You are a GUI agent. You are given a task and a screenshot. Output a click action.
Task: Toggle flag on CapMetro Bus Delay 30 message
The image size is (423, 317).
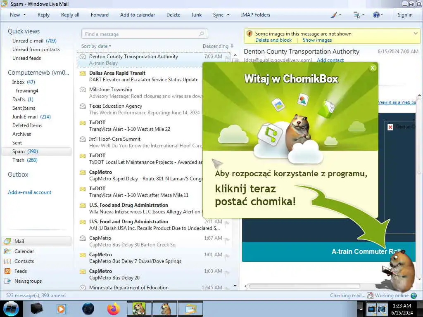(x=227, y=239)
